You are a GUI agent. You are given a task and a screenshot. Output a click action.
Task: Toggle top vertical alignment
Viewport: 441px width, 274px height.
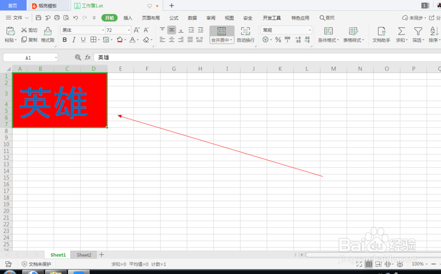point(162,30)
